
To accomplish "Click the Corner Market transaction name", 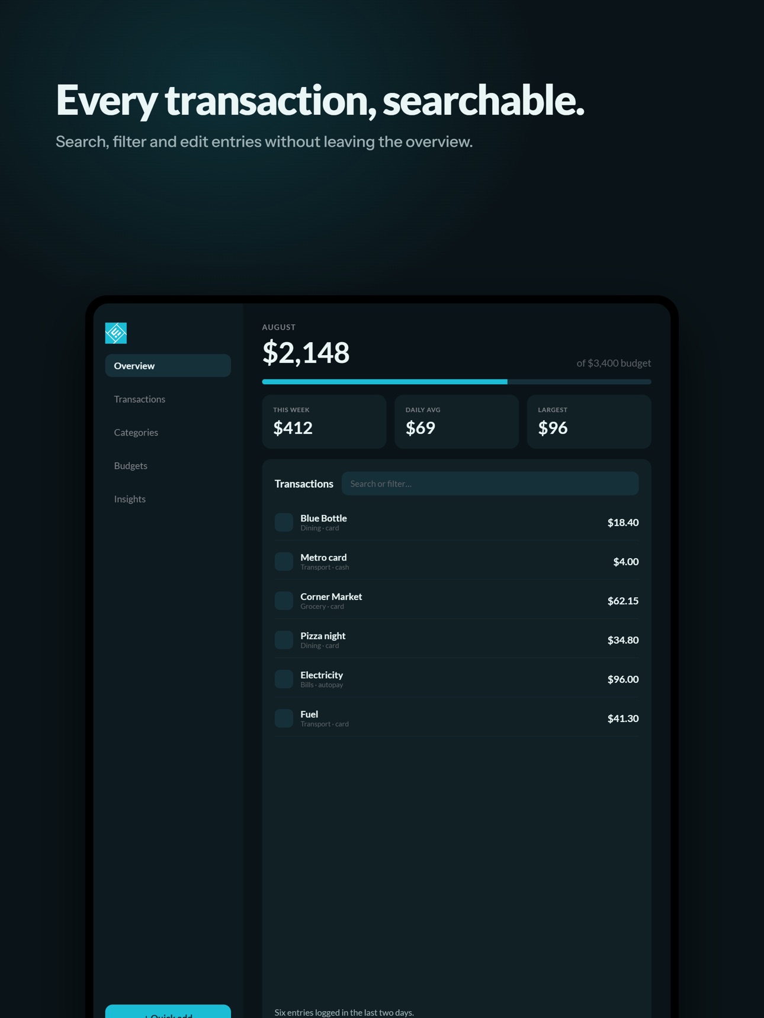I will coord(331,597).
